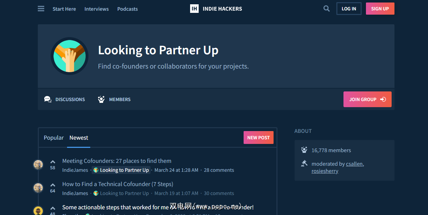Click the group icon in first post tag
This screenshot has height=215, width=428.
click(96, 170)
